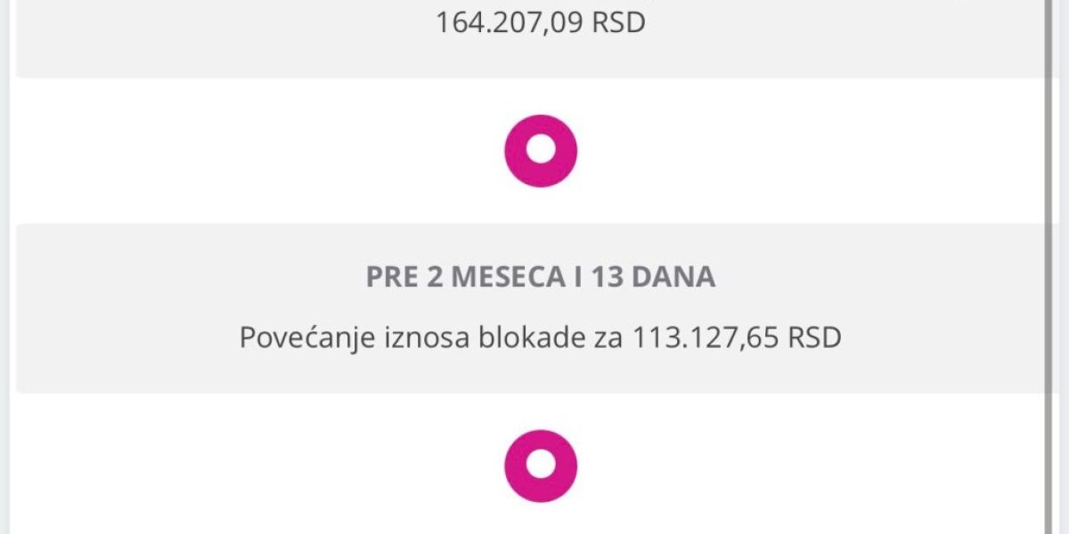Click RSD label after 113.127,65
1069x534 pixels.
click(815, 338)
